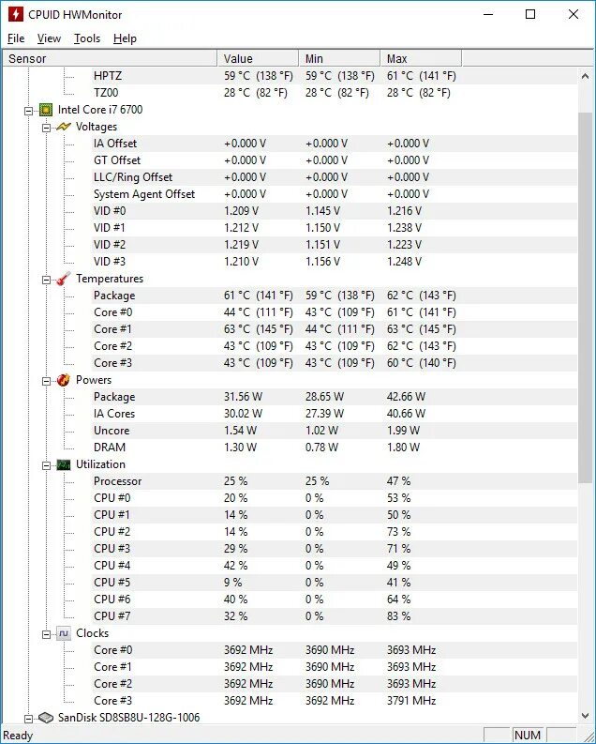This screenshot has height=744, width=596.
Task: Click the HWMonitor lightning bolt app icon
Action: (16, 14)
